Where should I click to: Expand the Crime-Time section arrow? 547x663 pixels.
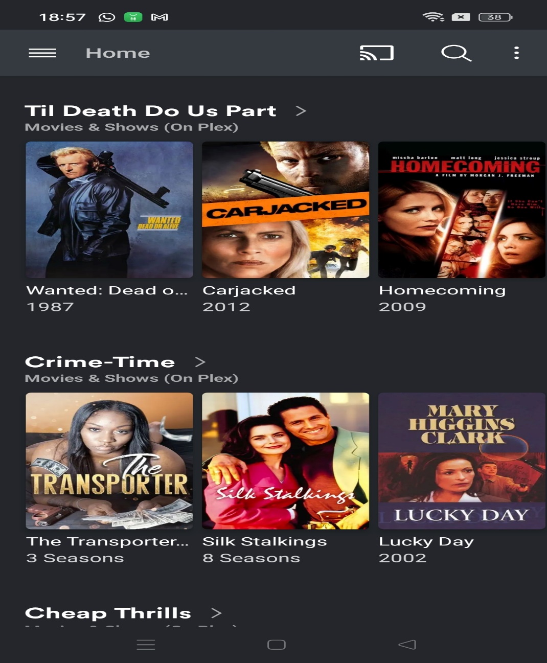coord(200,362)
